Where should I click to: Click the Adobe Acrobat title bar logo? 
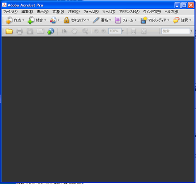(4, 5)
